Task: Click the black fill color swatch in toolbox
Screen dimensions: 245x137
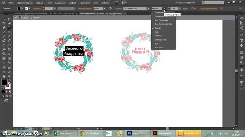Action: click(4, 82)
